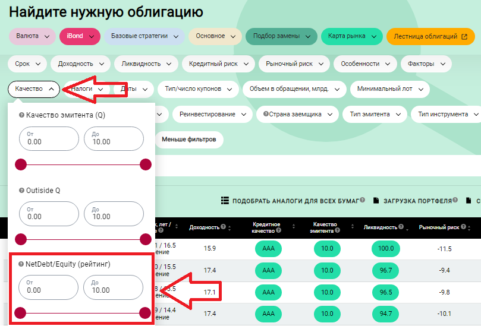Image resolution: width=481 pixels, height=326 pixels.
Task: Click the help icon beside Качество эмитента (Q)
Action: click(x=22, y=115)
